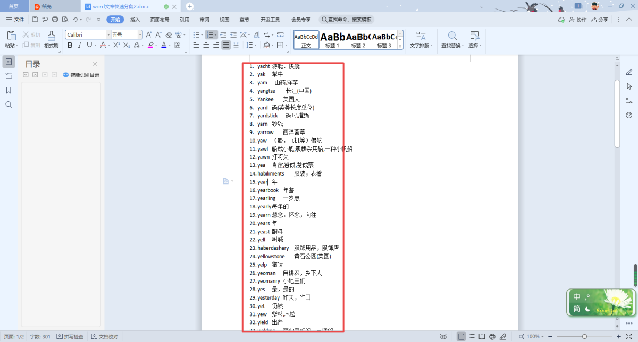Click the zoom slider handle in status bar
Viewport: 638px width, 342px height.
[584, 337]
